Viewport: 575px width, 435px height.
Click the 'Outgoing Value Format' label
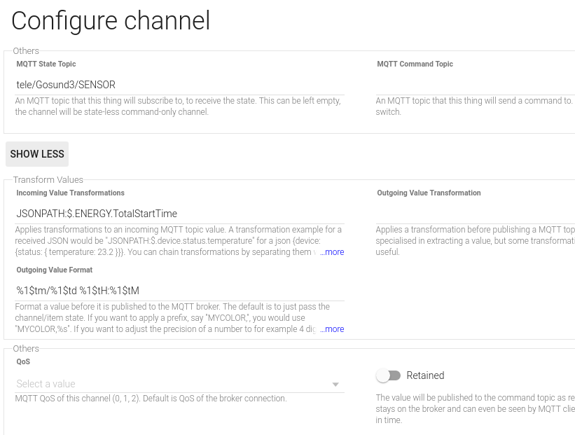[x=55, y=270]
